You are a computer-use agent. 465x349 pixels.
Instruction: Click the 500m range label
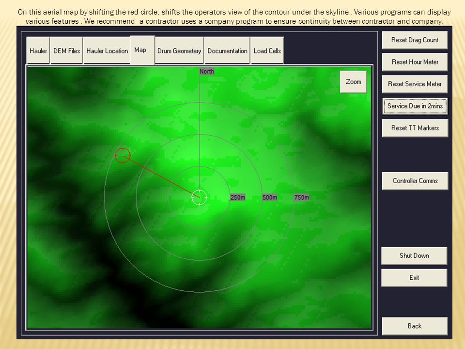[270, 197]
